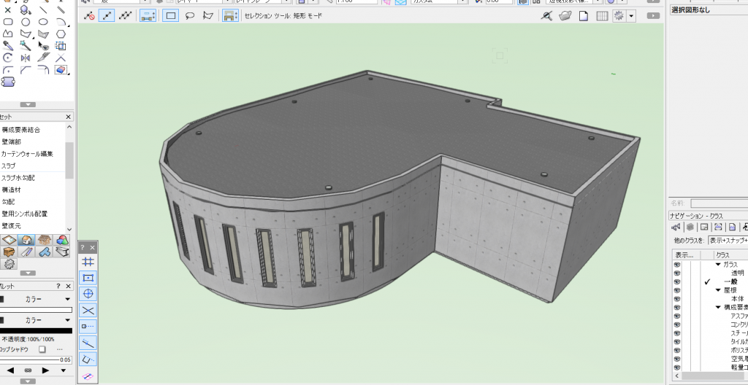This screenshot has width=748, height=385.
Task: Click the 壁用シンボル配置 tool entry
Action: (25, 214)
